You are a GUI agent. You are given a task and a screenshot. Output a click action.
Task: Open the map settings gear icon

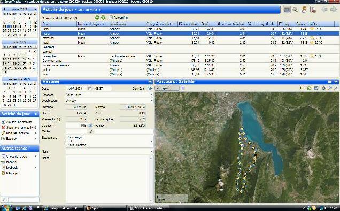323,88
